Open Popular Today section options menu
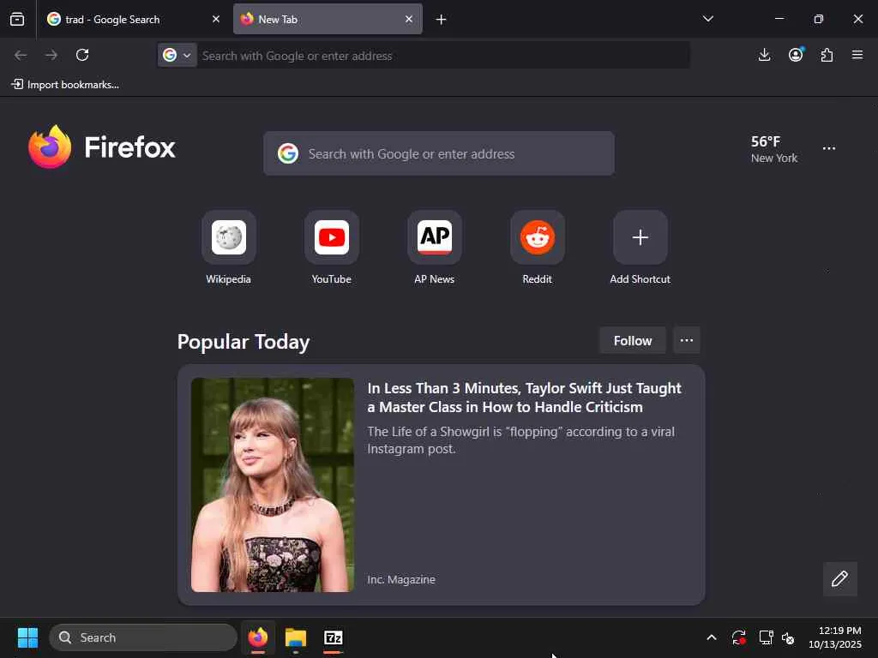Image resolution: width=878 pixels, height=658 pixels. click(687, 341)
